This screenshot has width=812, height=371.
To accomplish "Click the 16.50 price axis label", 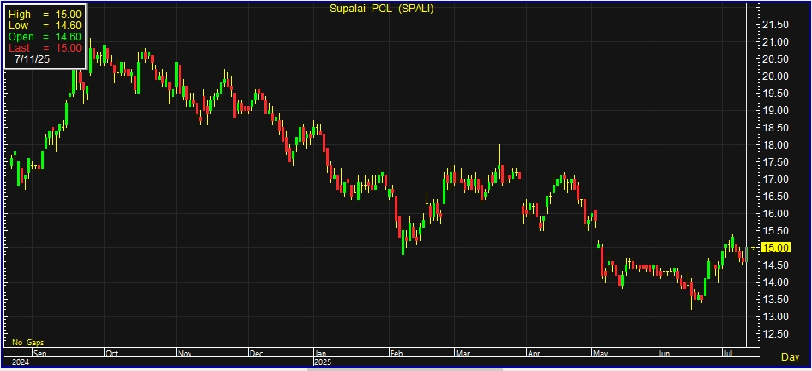I will [776, 197].
